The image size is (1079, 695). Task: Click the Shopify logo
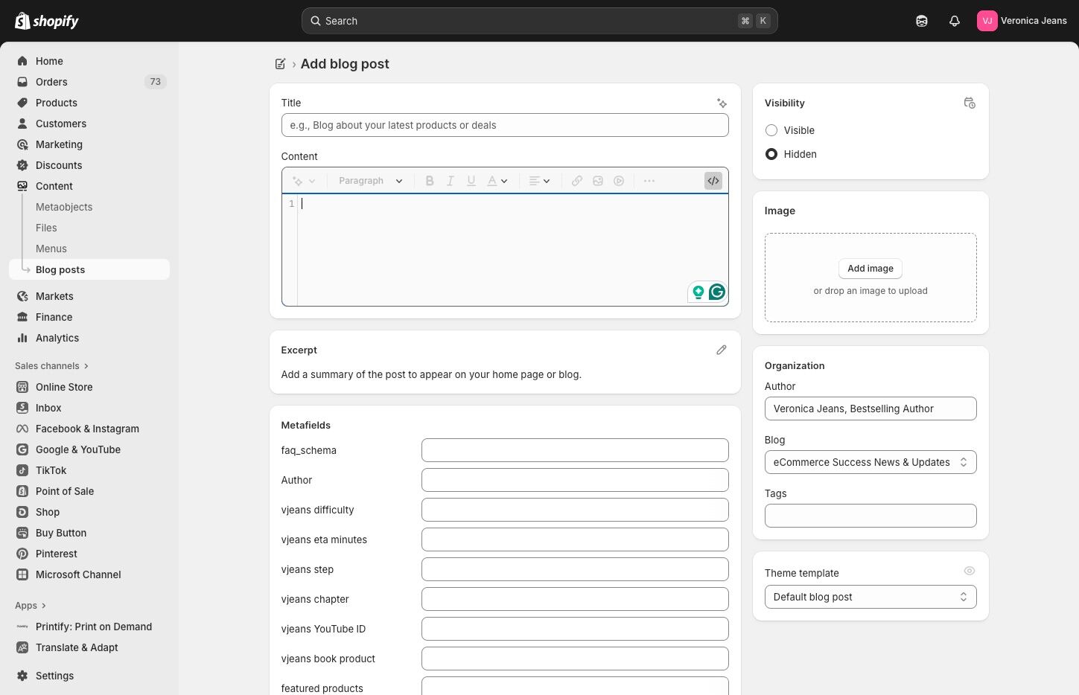click(47, 21)
